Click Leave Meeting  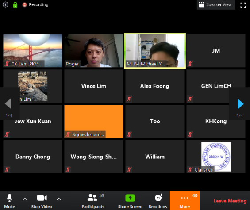230,201
